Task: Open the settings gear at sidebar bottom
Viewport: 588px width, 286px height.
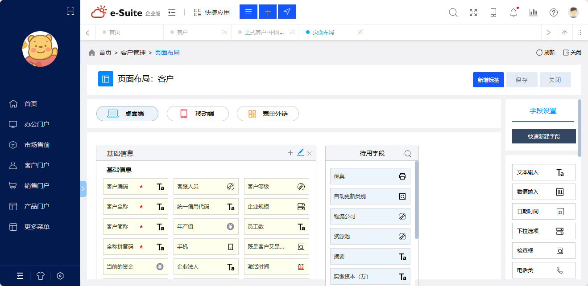Action: (60, 276)
